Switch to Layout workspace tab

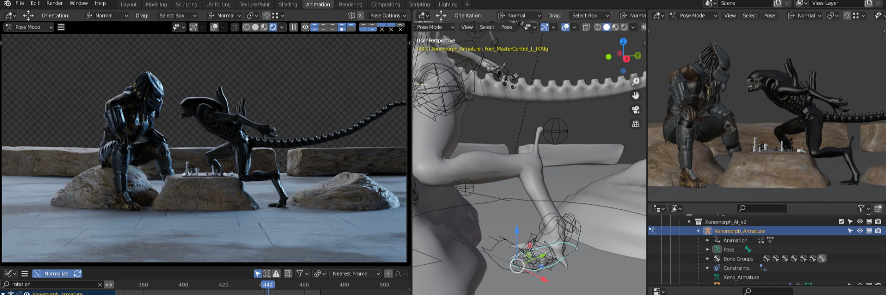129,4
